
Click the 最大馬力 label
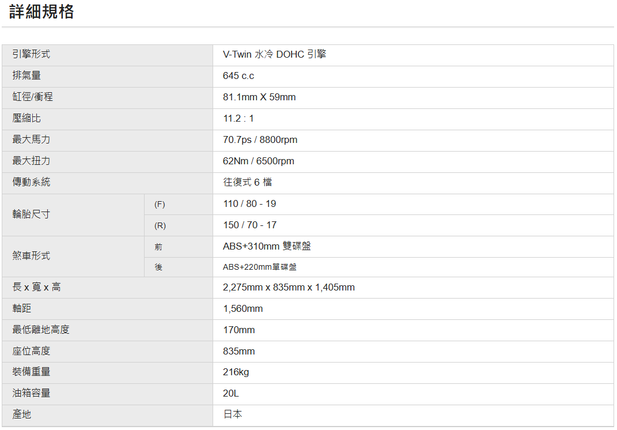pos(31,139)
